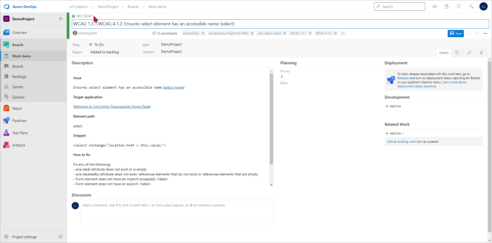This screenshot has width=492, height=243.
Task: Click the plus icon next to DemoProject
Action: 60,19
